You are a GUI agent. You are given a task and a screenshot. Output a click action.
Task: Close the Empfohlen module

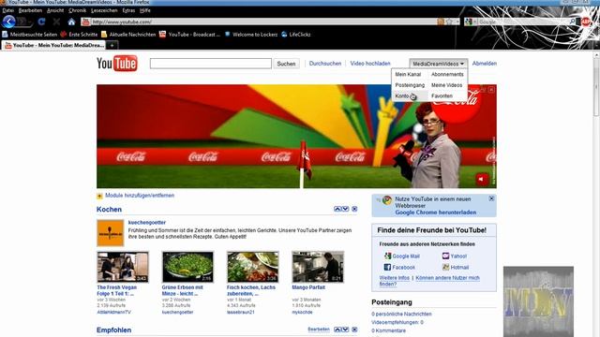point(354,330)
